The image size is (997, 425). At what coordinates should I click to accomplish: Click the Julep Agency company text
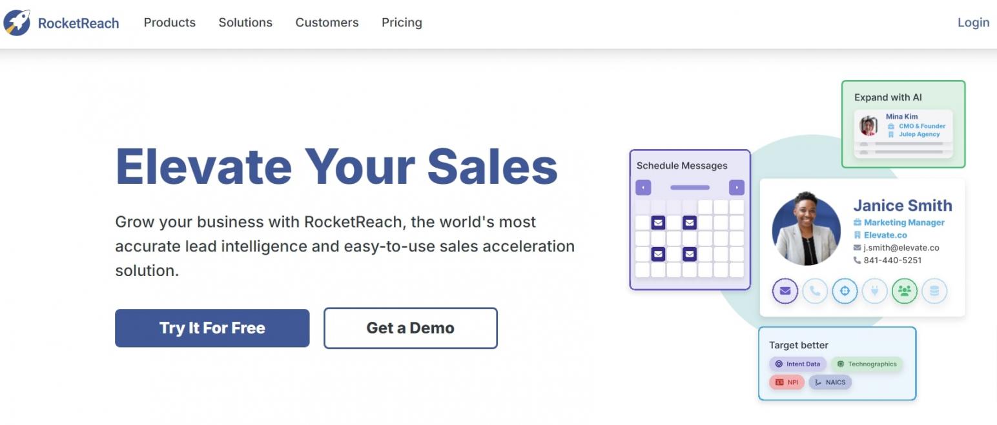[x=920, y=135]
